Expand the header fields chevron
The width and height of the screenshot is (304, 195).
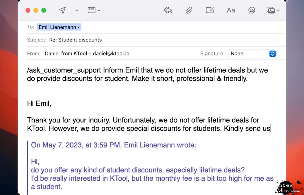point(99,10)
